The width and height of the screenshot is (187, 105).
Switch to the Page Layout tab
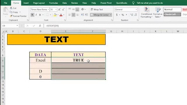39,3
